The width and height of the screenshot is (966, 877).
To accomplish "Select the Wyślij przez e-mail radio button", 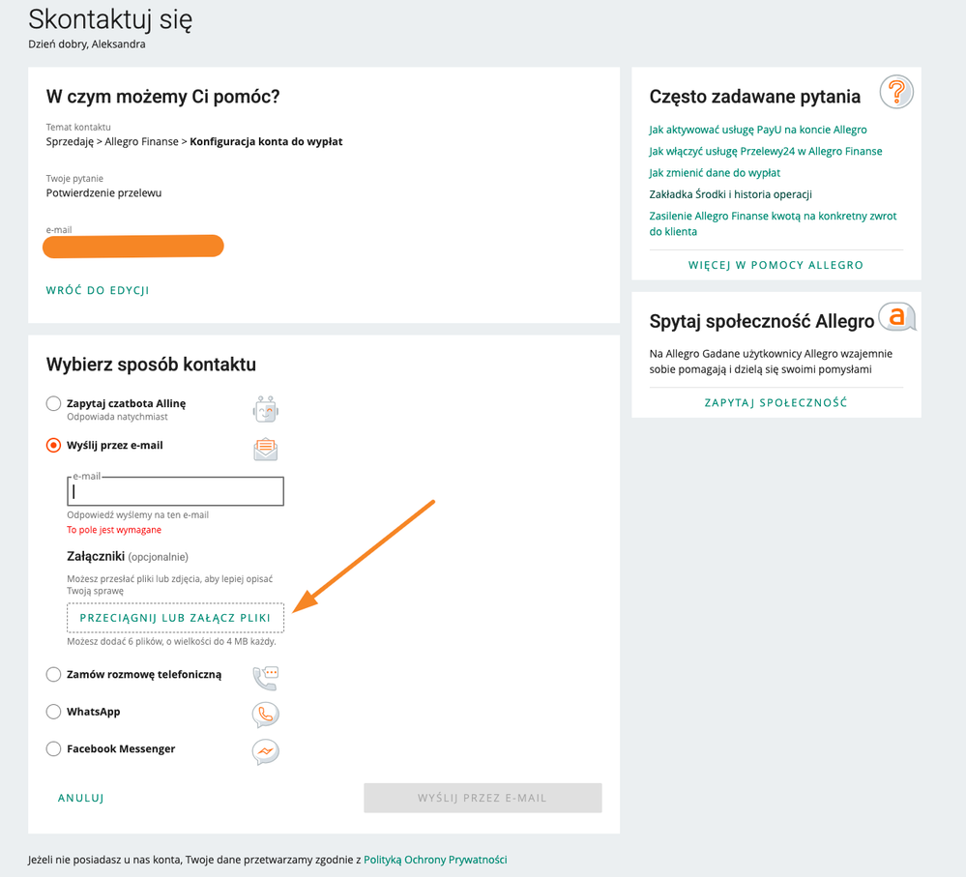I will pos(54,446).
